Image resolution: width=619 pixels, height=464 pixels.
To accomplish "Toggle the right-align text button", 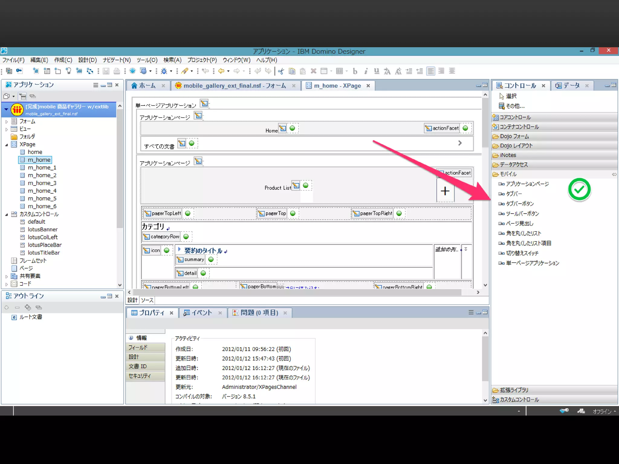I will [441, 71].
